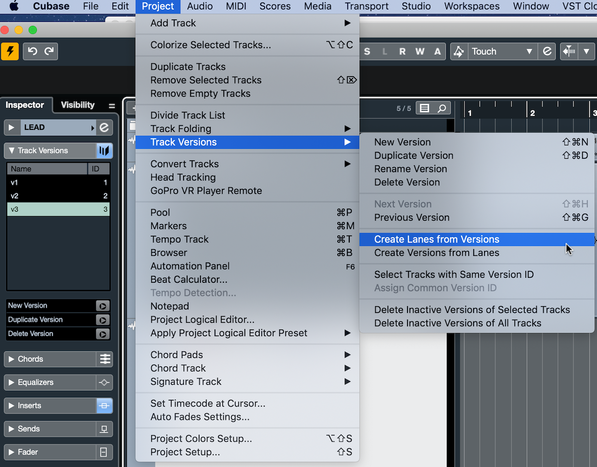Viewport: 597px width, 467px height.
Task: Expand the LEAD track inspector section
Action: pyautogui.click(x=11, y=127)
